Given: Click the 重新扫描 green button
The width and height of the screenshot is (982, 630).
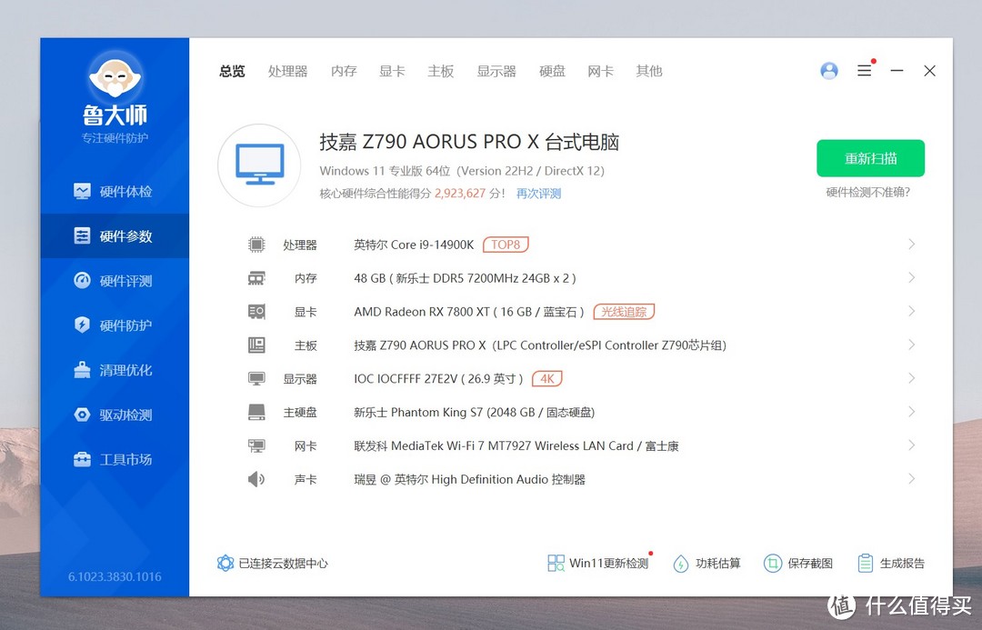Looking at the screenshot, I should pos(870,158).
